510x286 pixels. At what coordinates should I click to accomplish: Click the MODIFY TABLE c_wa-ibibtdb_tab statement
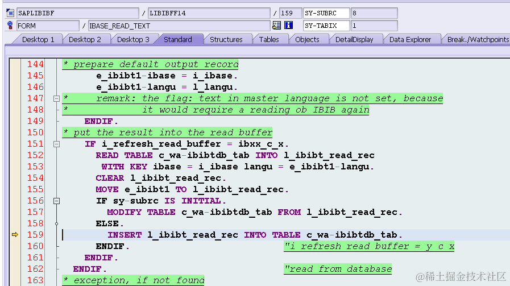coord(255,212)
